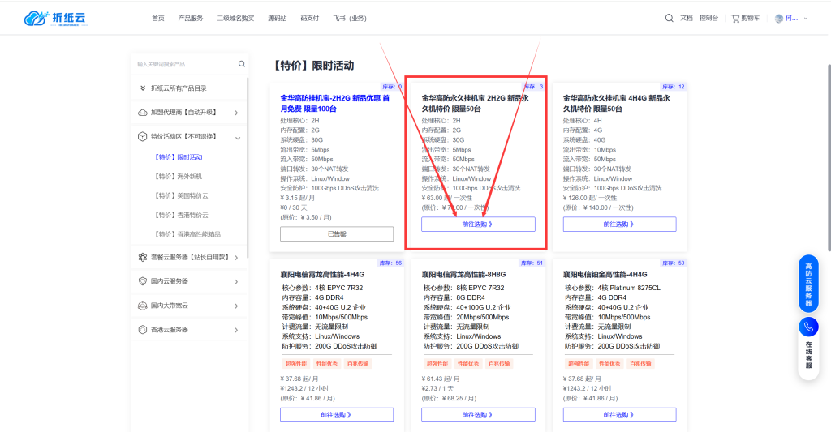Click 前往选购 on 襄阳电信霄龙高性能-8H8G card
831x432 pixels.
tap(478, 414)
